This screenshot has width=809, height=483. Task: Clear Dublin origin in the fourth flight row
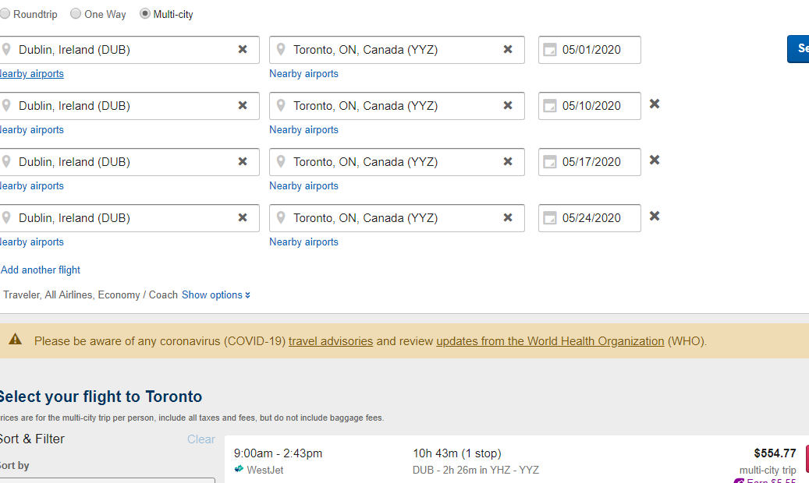[243, 217]
